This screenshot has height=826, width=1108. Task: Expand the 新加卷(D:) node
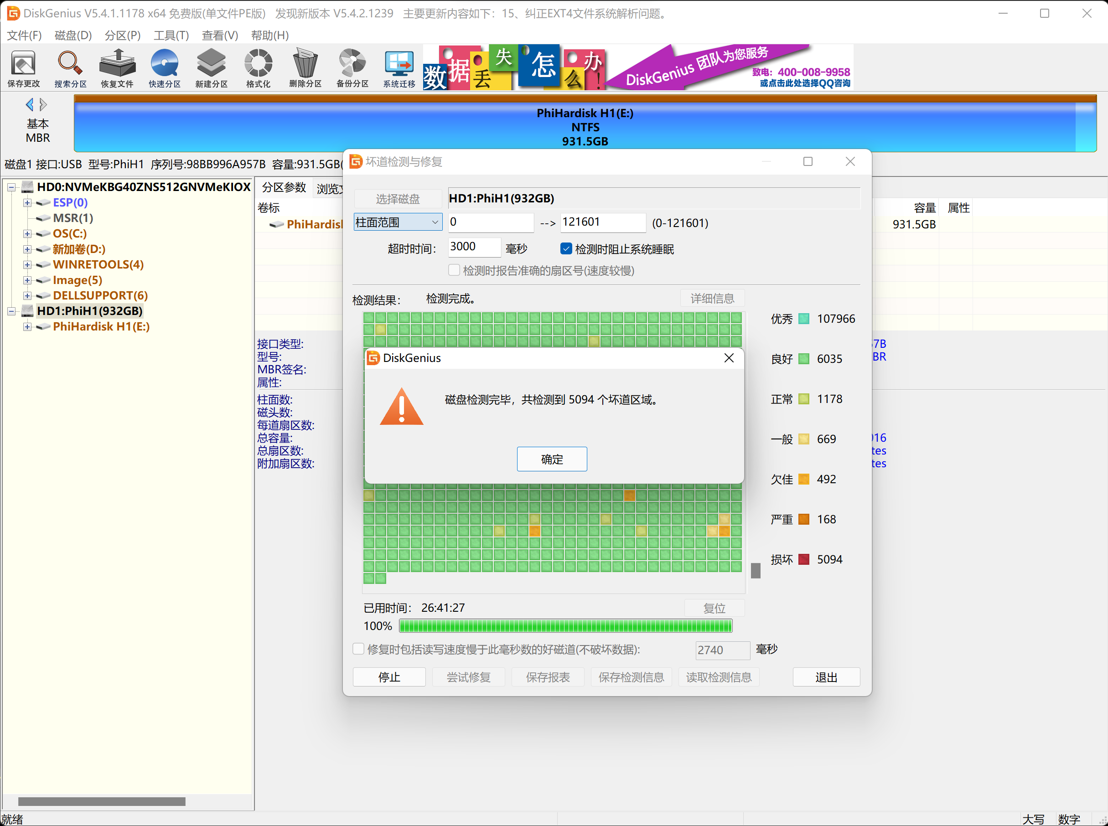tap(27, 249)
